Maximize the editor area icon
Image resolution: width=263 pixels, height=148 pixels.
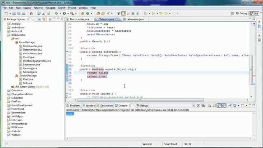[254, 18]
